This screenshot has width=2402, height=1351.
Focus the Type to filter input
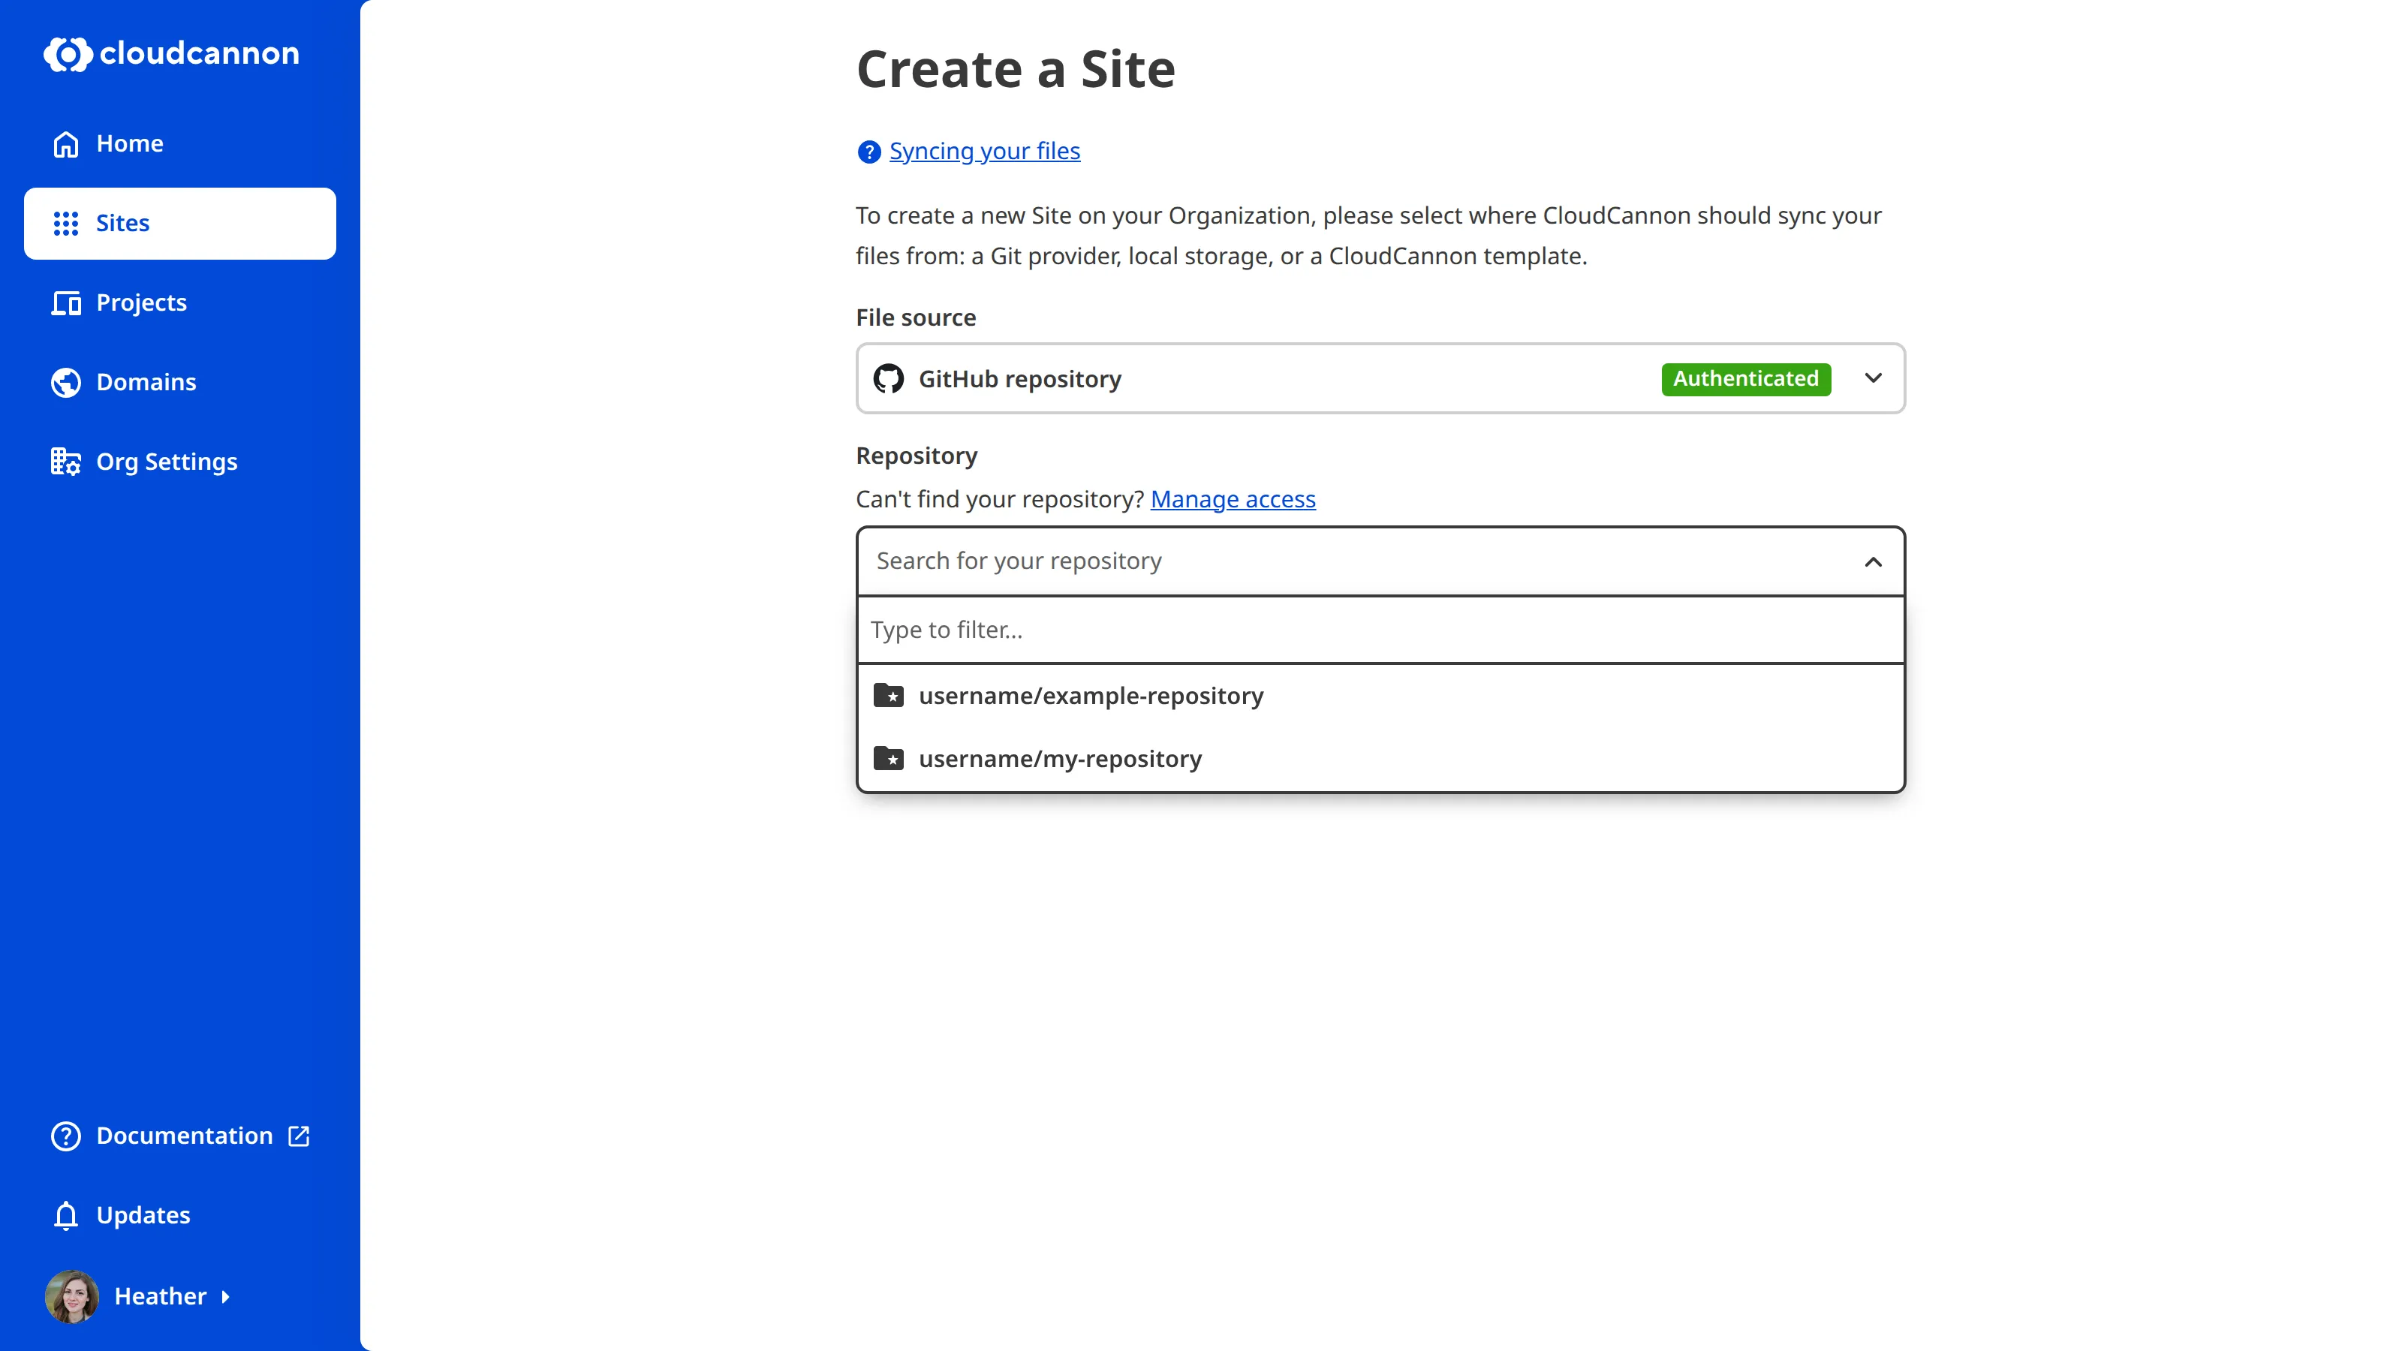tap(1380, 630)
